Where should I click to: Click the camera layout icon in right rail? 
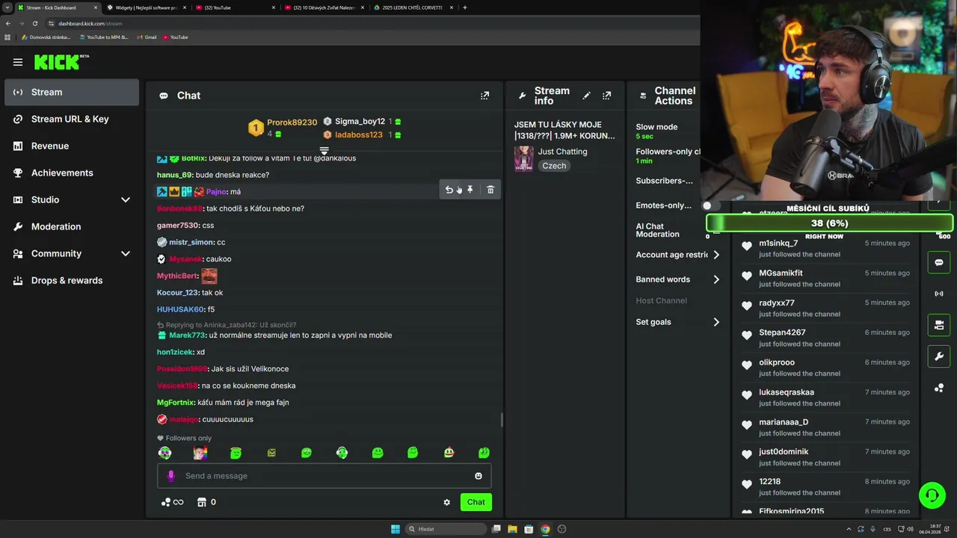tap(939, 325)
